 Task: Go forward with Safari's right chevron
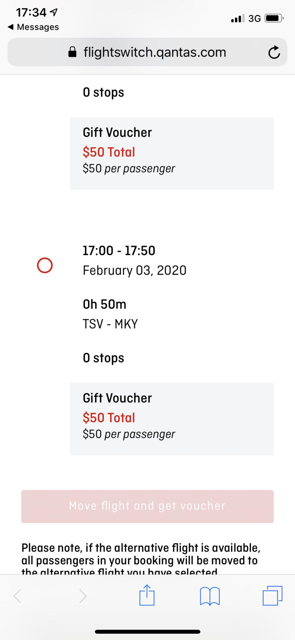83,596
